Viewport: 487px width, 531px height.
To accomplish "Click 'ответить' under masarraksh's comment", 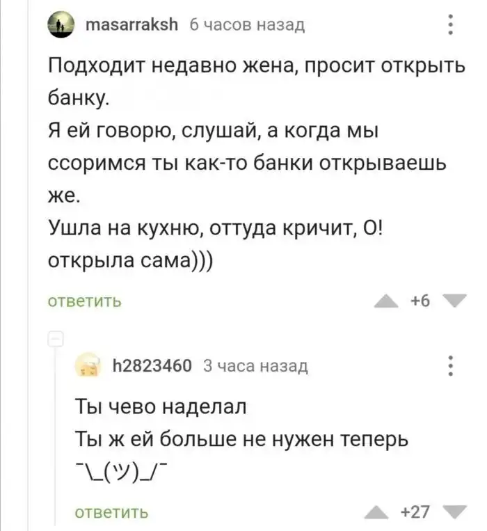I will (85, 301).
